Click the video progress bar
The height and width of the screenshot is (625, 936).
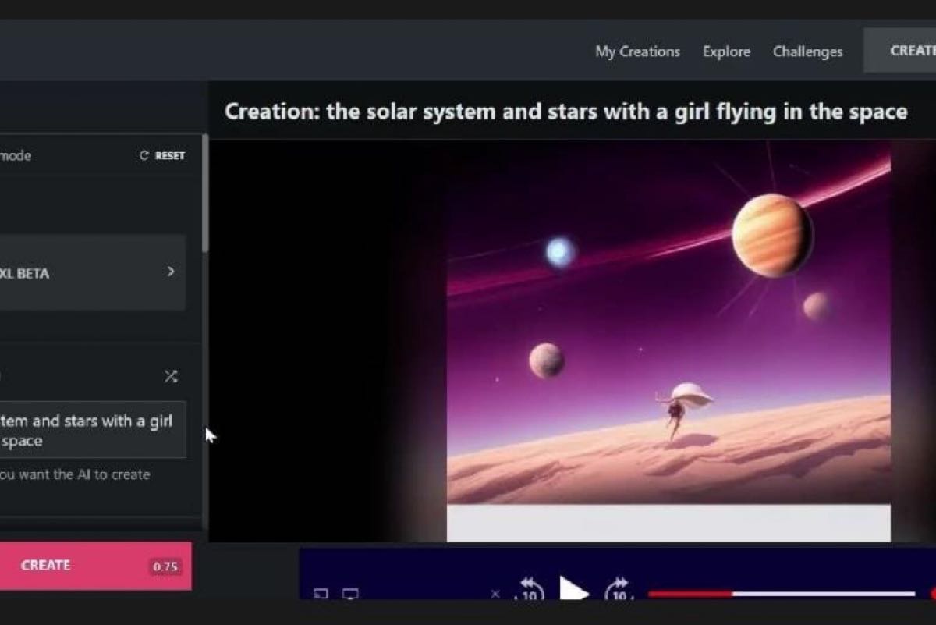pyautogui.click(x=780, y=594)
